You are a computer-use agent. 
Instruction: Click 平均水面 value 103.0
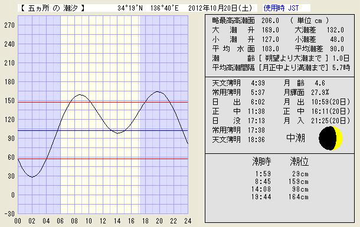coord(270,49)
